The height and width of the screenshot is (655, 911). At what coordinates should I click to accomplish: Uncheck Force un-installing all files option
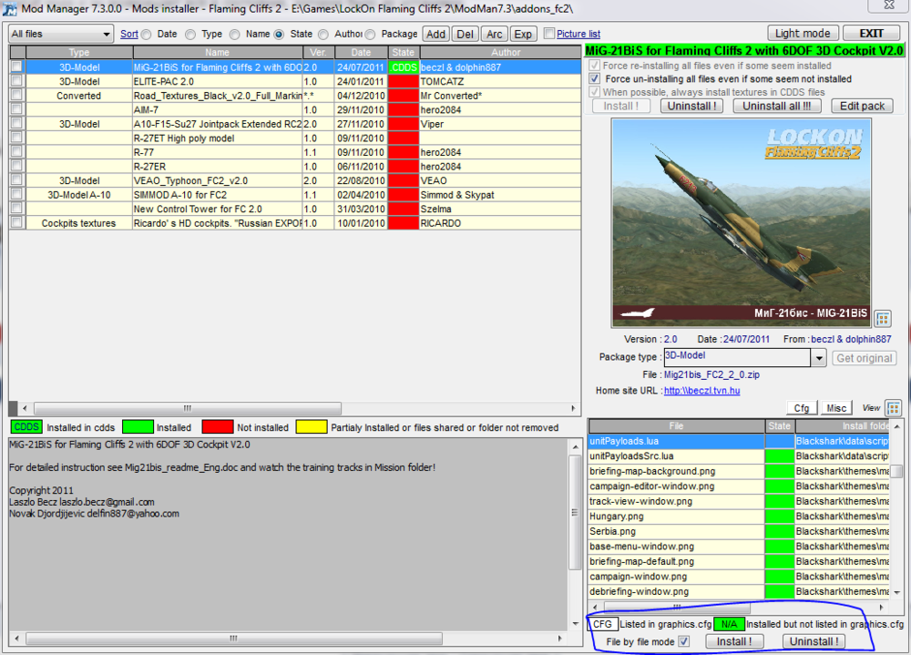click(596, 79)
